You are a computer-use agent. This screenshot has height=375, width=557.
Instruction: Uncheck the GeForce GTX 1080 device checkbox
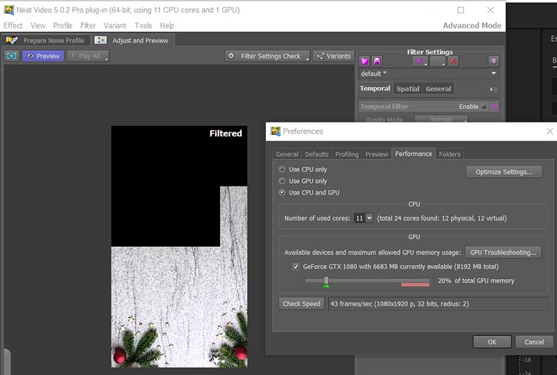point(295,266)
